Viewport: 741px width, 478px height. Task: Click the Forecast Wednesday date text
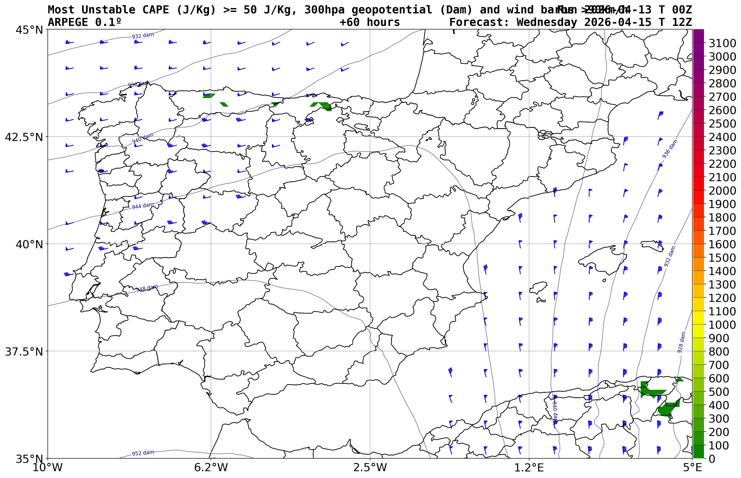(570, 22)
